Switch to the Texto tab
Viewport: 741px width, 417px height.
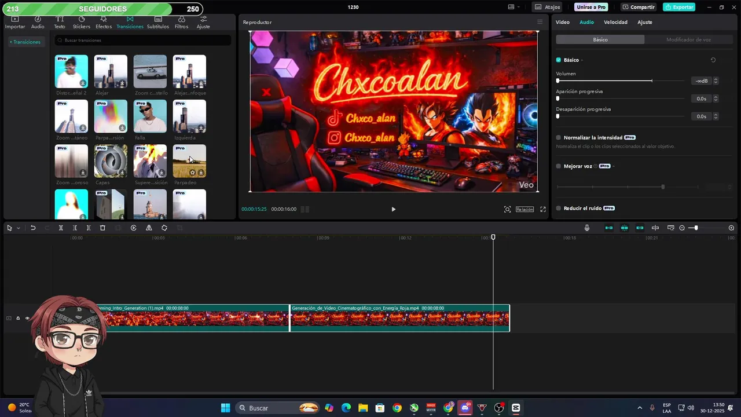(x=60, y=23)
